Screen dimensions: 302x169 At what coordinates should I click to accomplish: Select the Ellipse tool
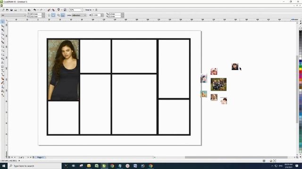pos(2,50)
